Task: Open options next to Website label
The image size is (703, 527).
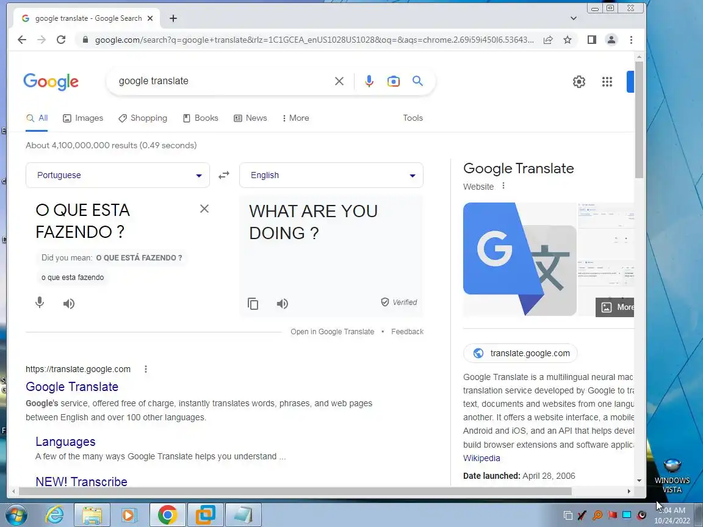Action: click(503, 185)
